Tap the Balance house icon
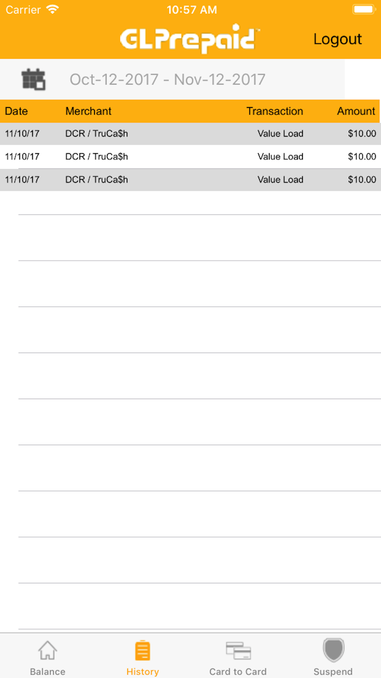This screenshot has width=381, height=678. tap(48, 650)
